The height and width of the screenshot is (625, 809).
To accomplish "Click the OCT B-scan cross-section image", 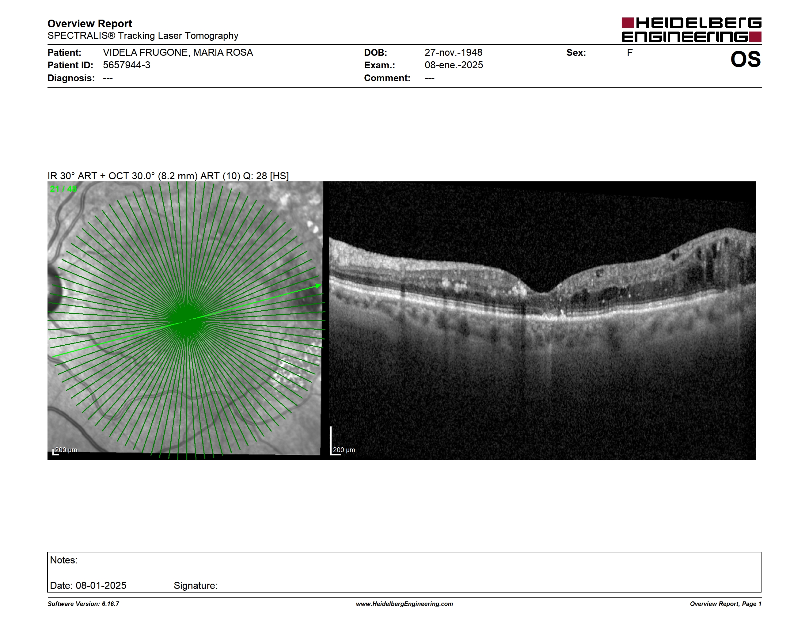I will pyautogui.click(x=542, y=320).
